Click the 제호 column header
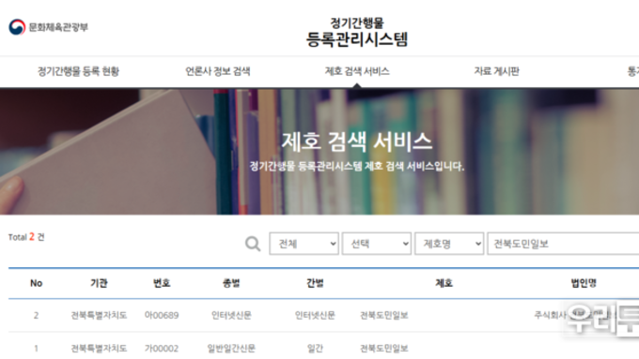Viewport: 639px width, 359px height. [444, 283]
